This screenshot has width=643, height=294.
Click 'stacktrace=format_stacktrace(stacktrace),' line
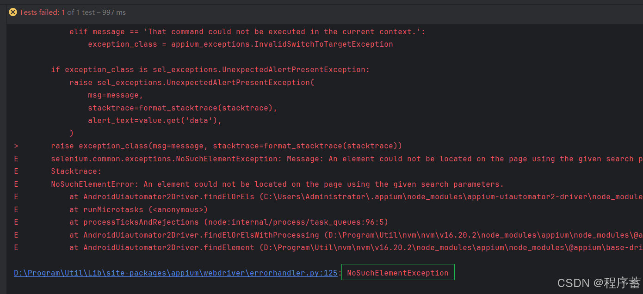[x=183, y=108]
